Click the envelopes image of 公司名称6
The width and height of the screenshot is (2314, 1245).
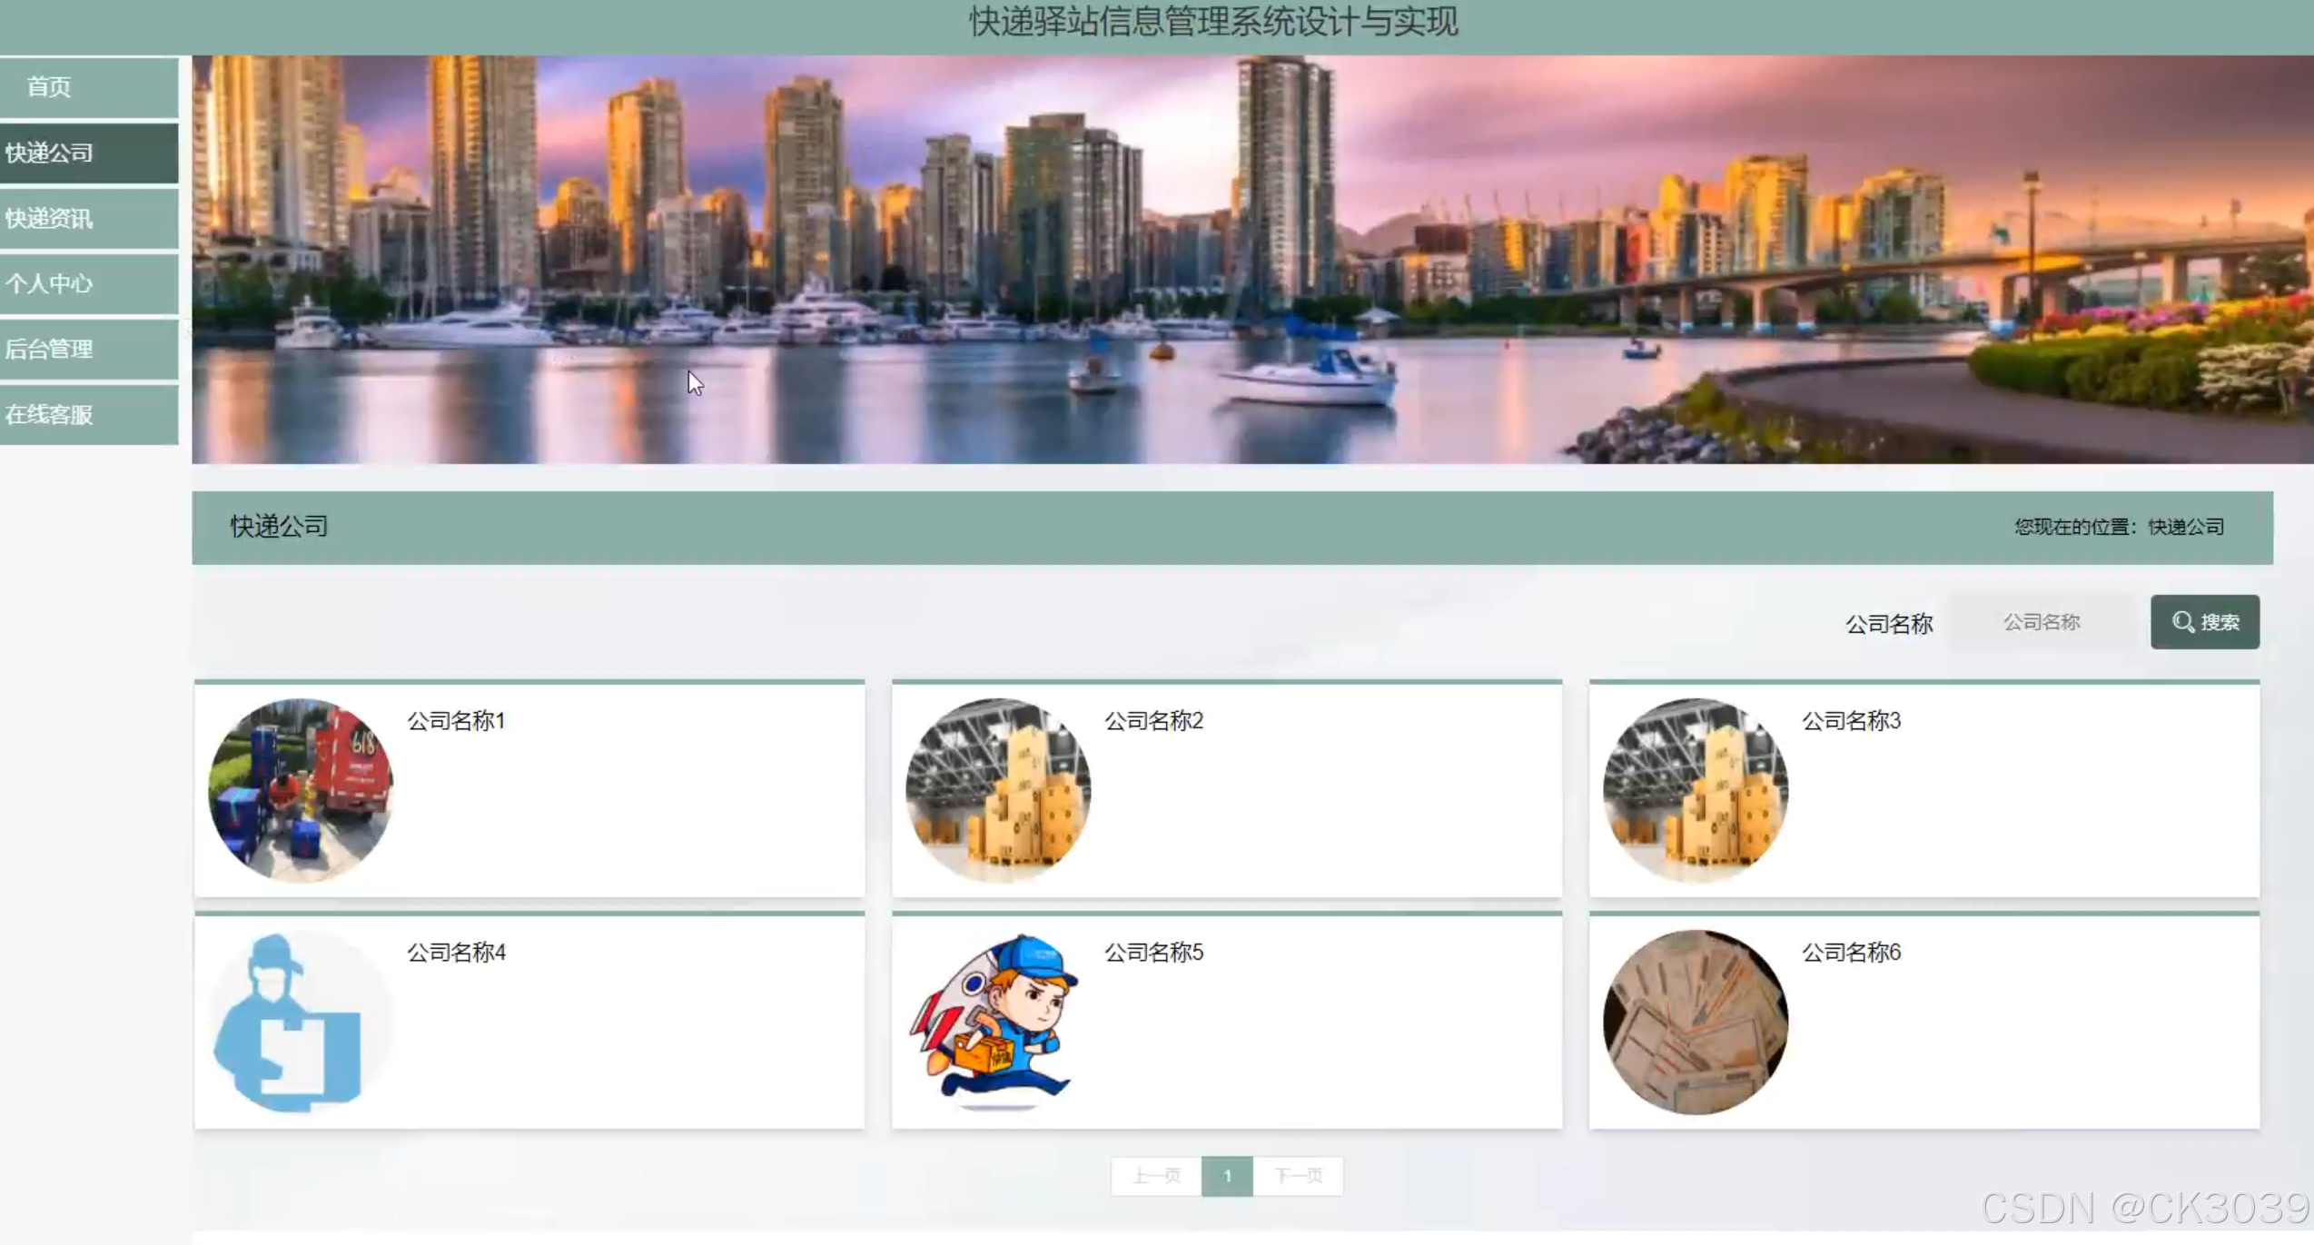[x=1696, y=1022]
